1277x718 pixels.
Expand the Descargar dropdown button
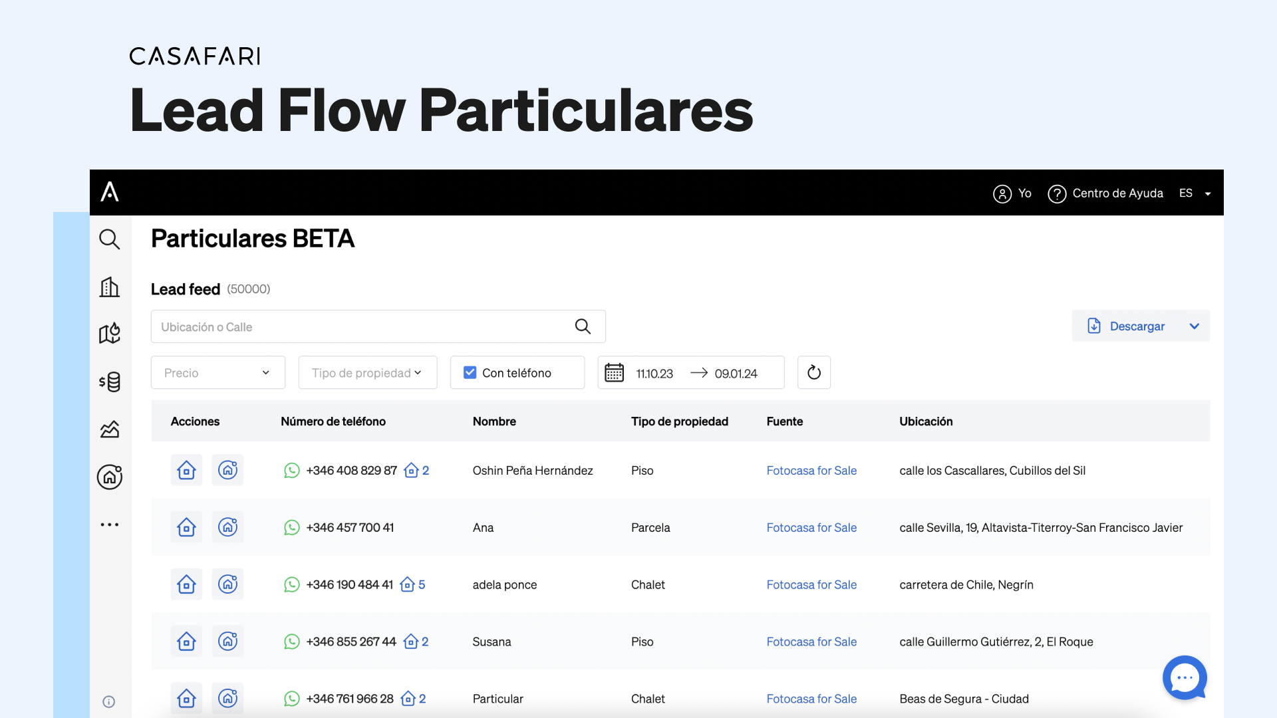[1195, 325]
